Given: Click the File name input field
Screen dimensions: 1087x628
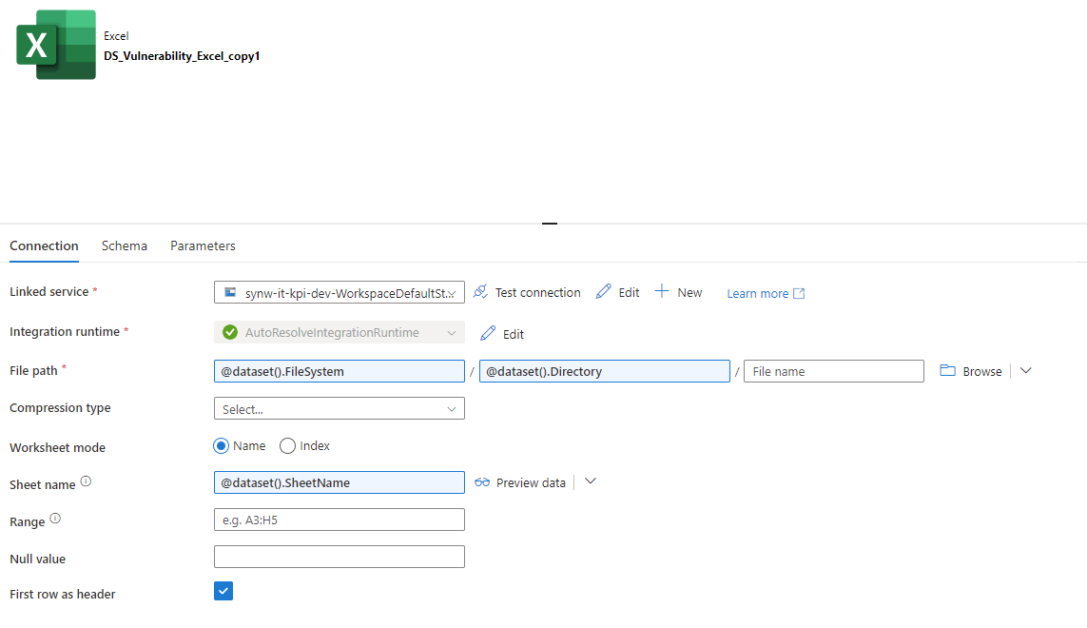Looking at the screenshot, I should tap(834, 371).
